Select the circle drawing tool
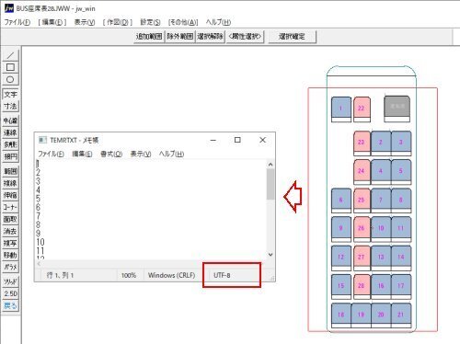 tap(10, 79)
